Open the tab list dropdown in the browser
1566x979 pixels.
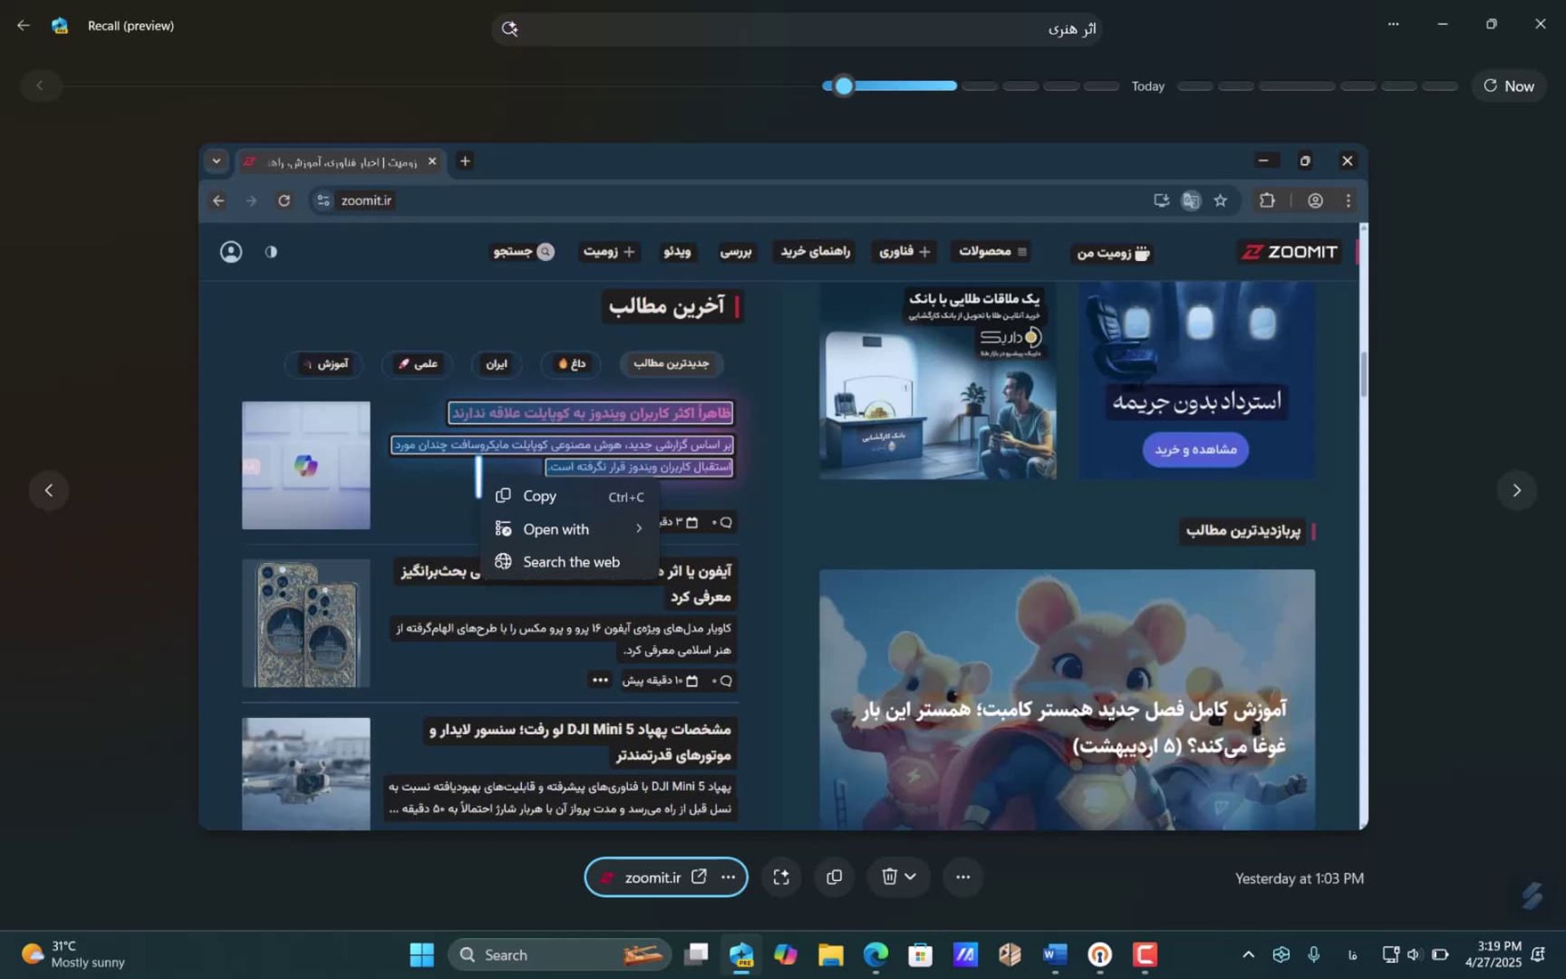point(216,161)
